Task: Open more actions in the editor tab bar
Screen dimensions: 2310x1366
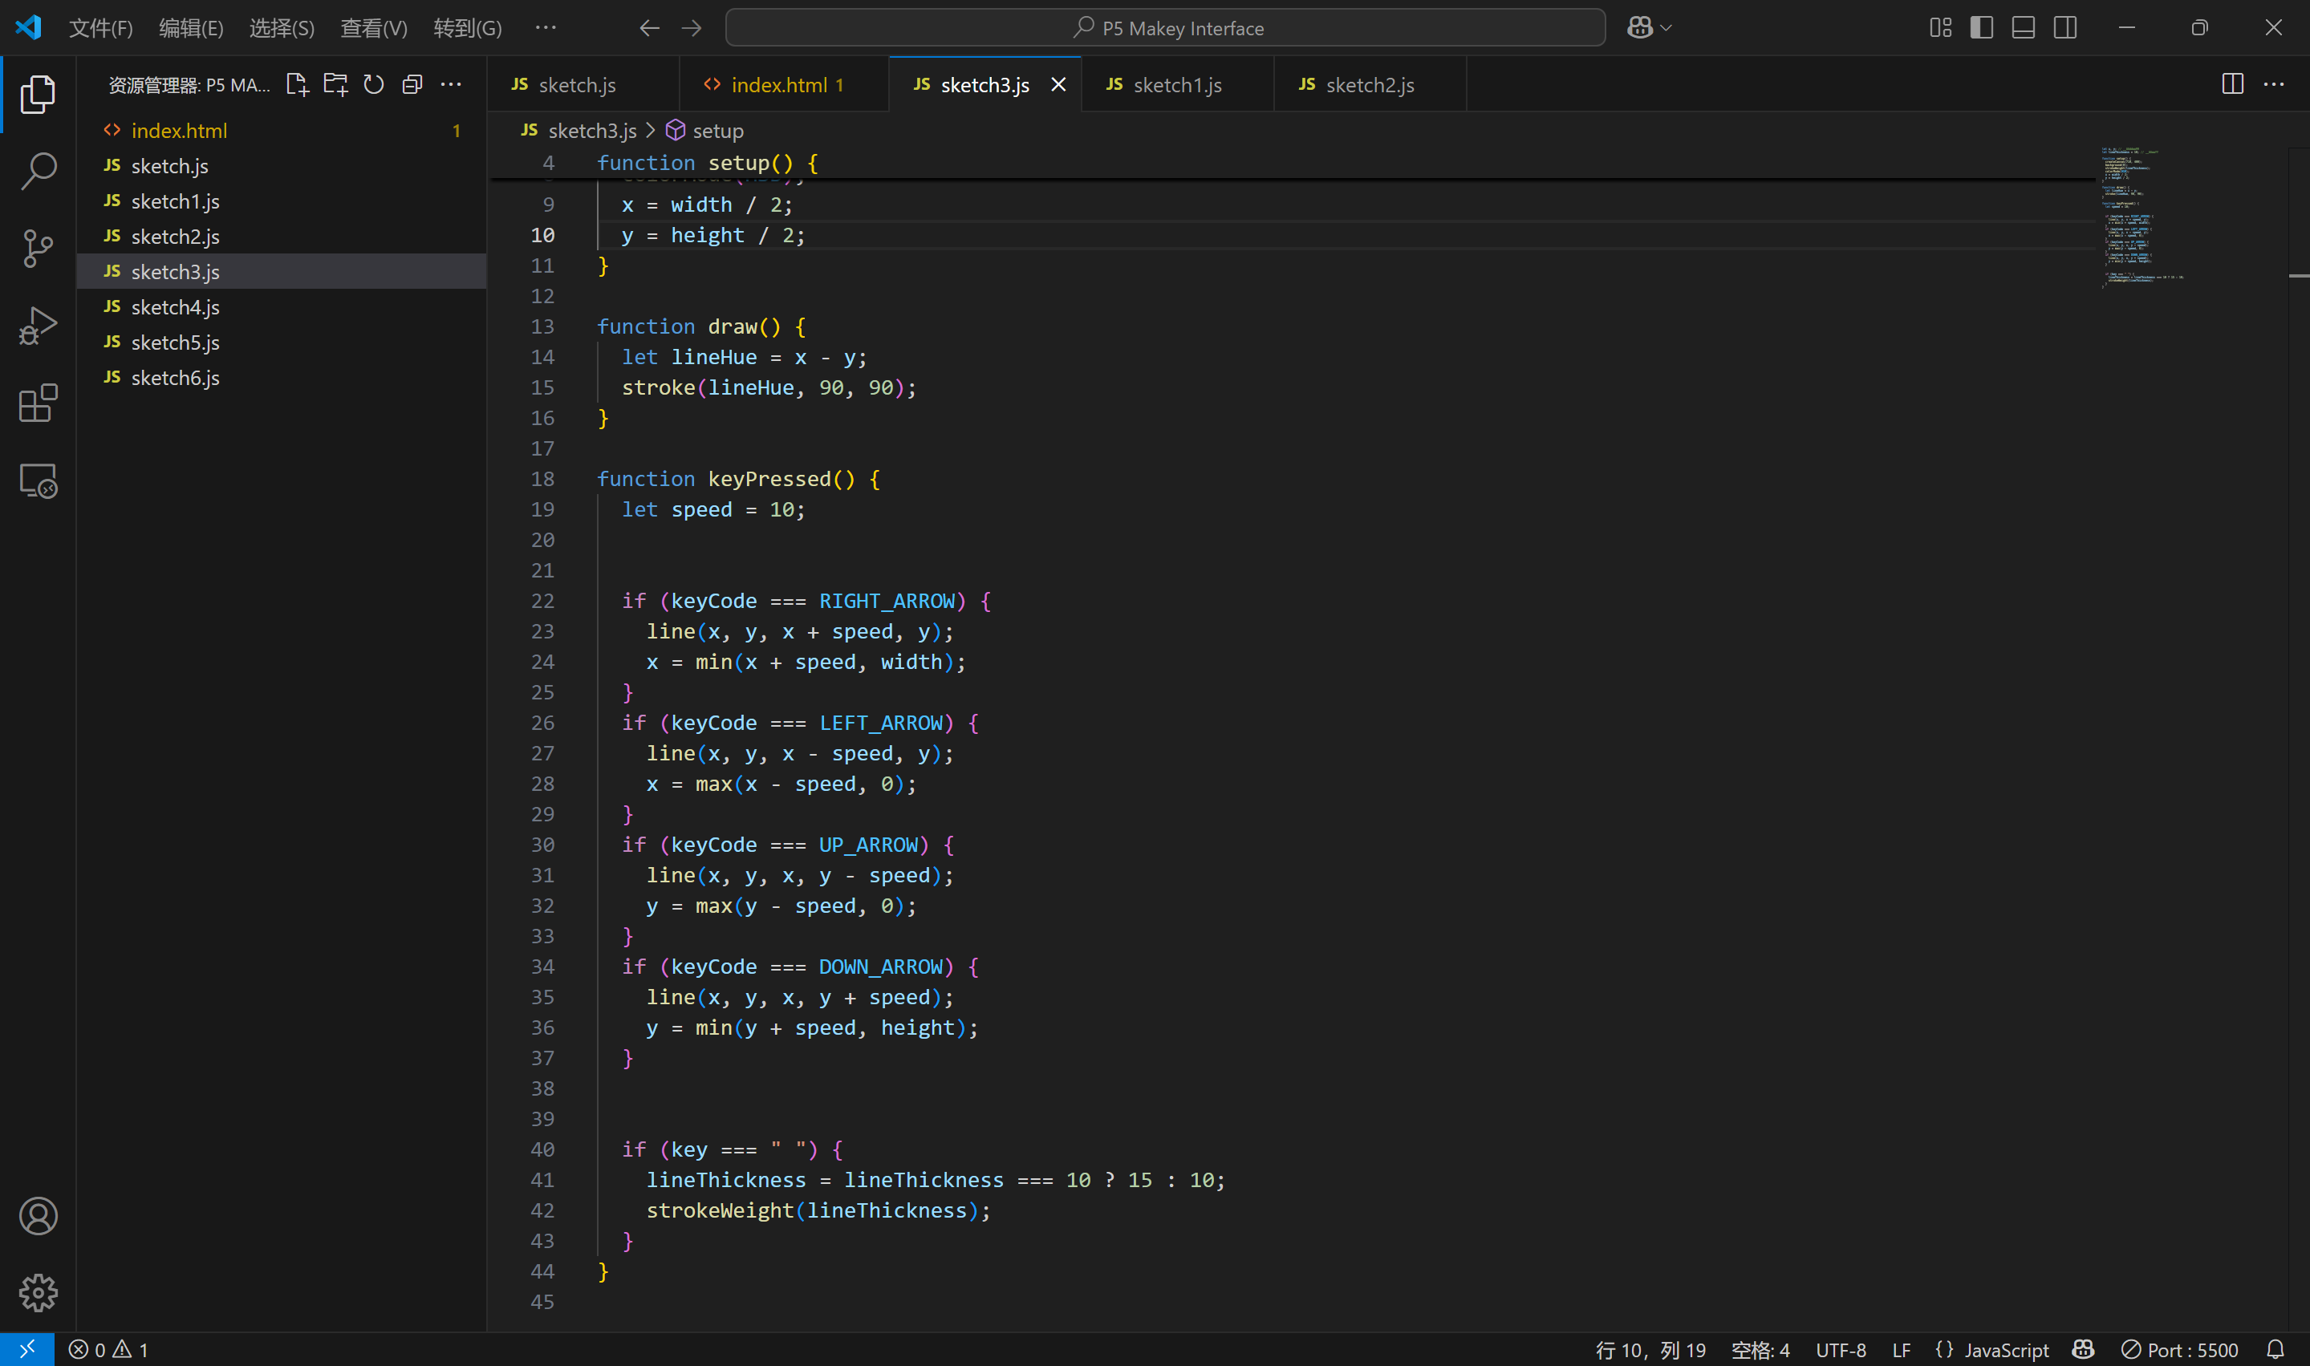Action: 2275,83
